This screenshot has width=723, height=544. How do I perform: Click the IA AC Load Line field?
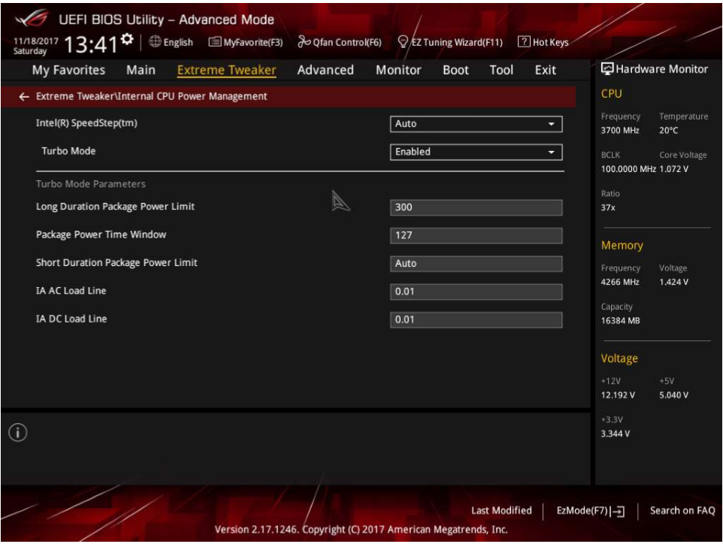476,292
